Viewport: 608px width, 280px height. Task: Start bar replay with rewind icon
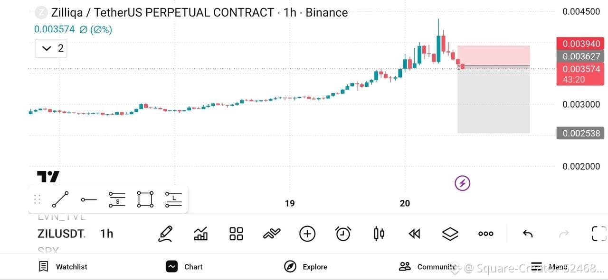coord(415,234)
